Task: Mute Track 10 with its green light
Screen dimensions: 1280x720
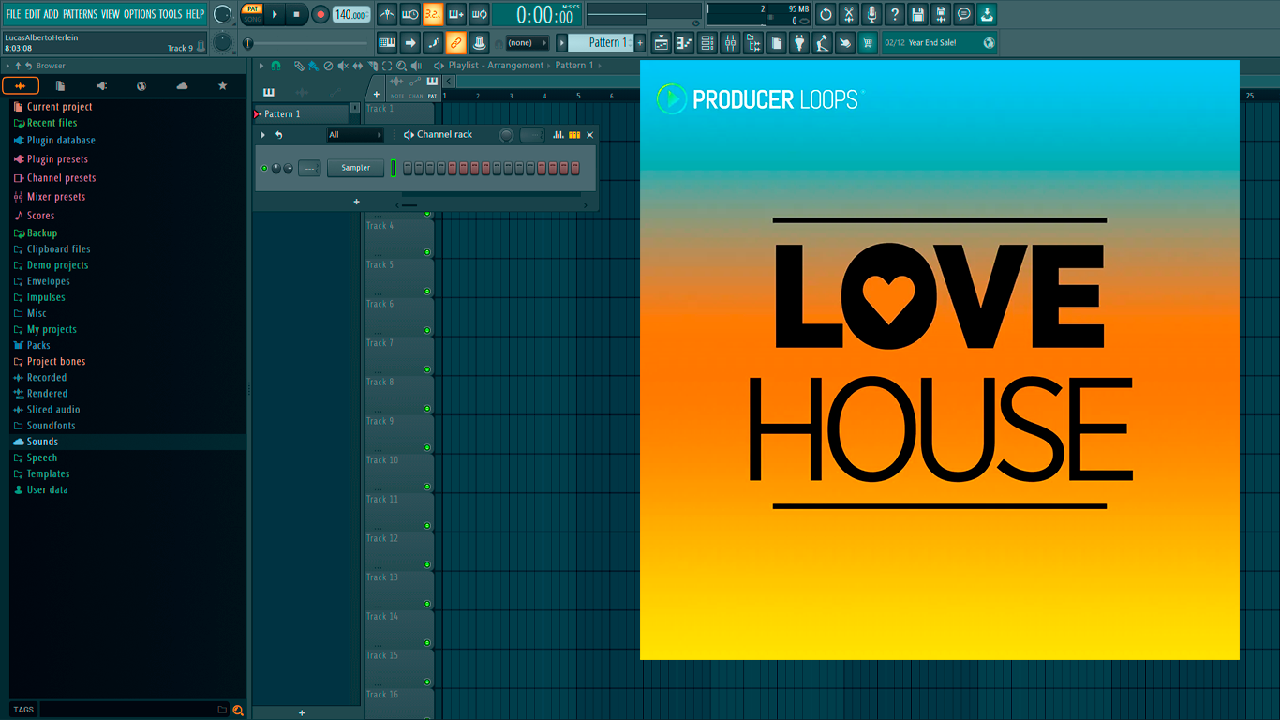Action: [x=427, y=487]
